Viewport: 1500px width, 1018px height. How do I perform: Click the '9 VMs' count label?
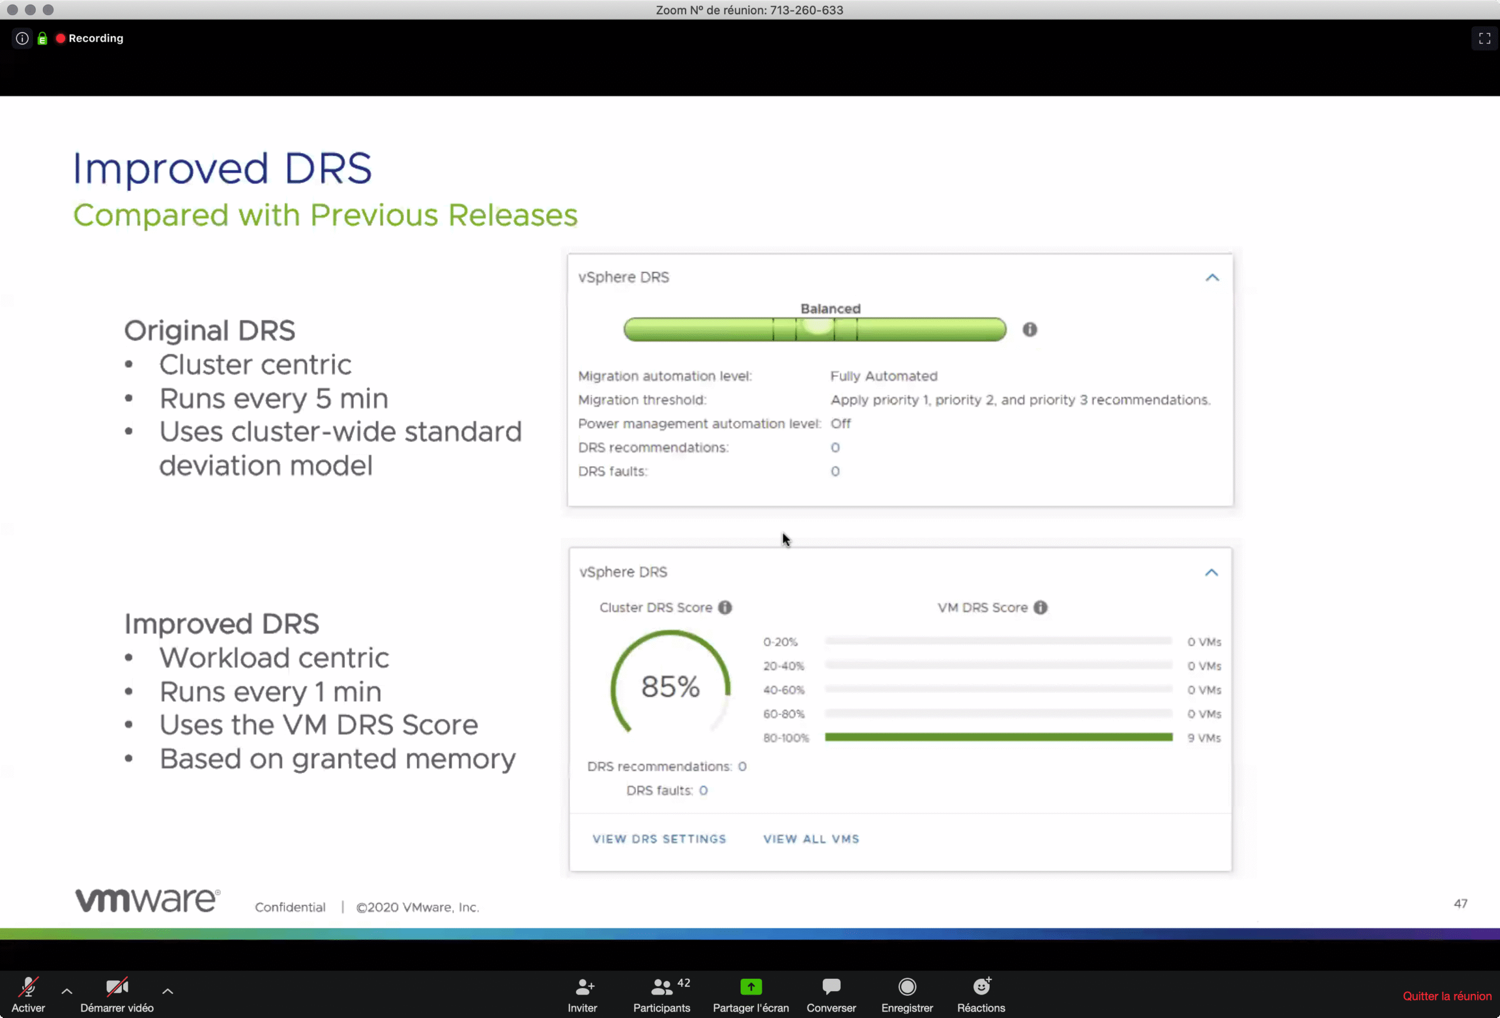1204,738
